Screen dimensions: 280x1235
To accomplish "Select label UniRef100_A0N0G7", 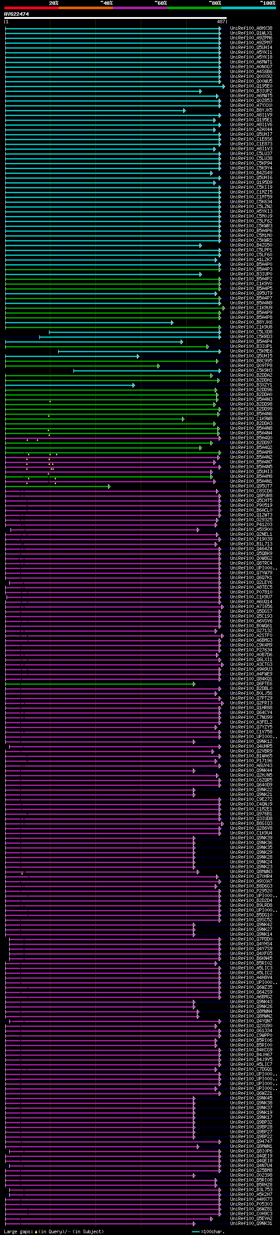I will [x=251, y=67].
